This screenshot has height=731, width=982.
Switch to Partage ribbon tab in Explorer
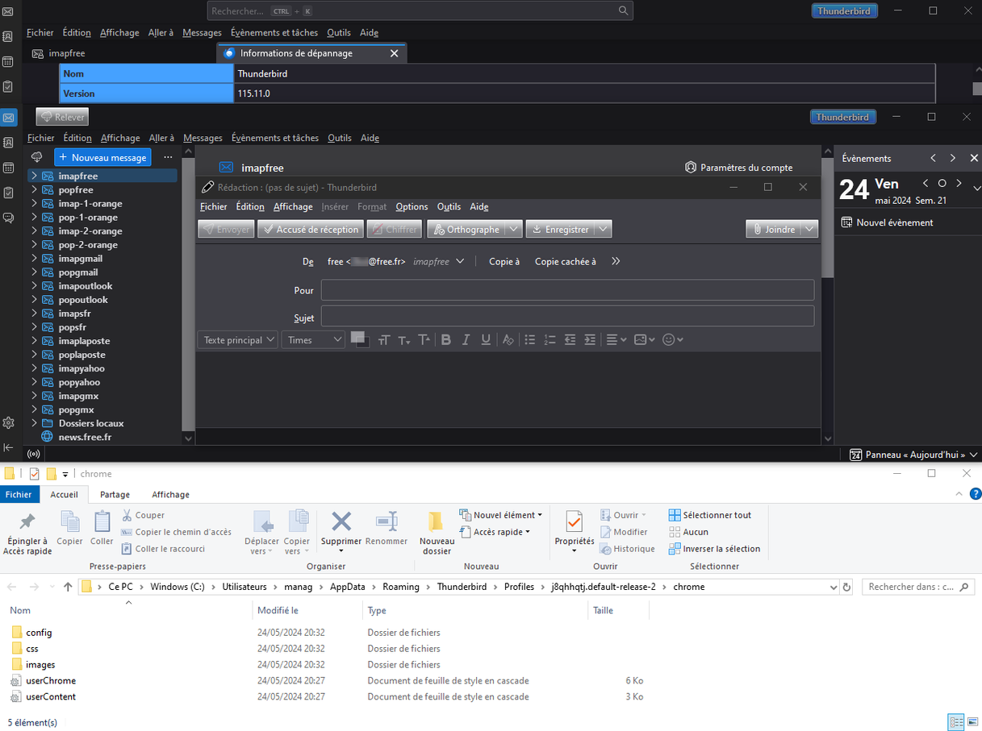115,495
